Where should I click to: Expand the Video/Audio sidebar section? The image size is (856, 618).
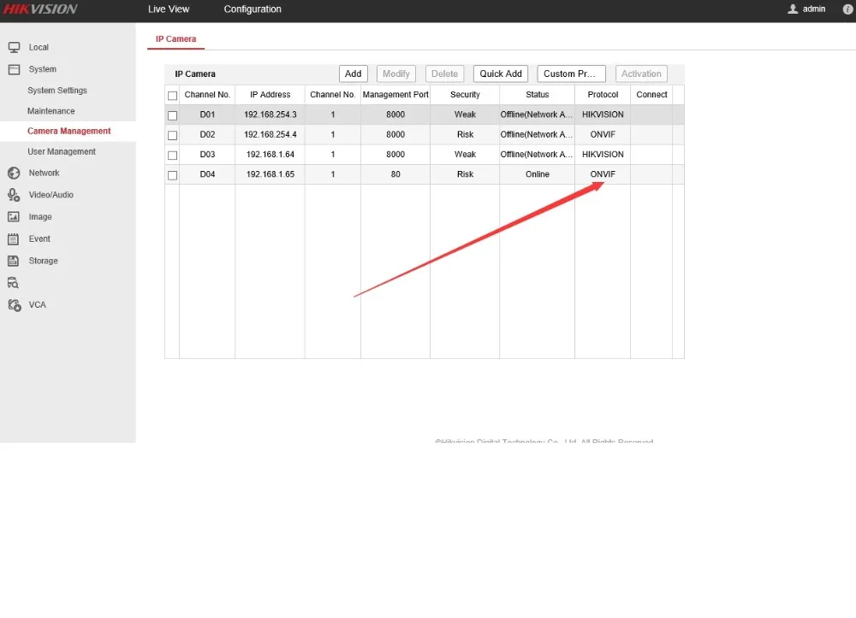(x=51, y=195)
